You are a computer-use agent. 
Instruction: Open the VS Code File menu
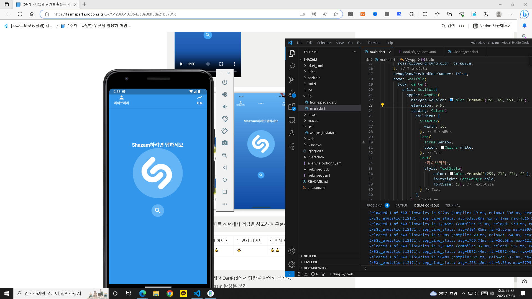pos(300,43)
